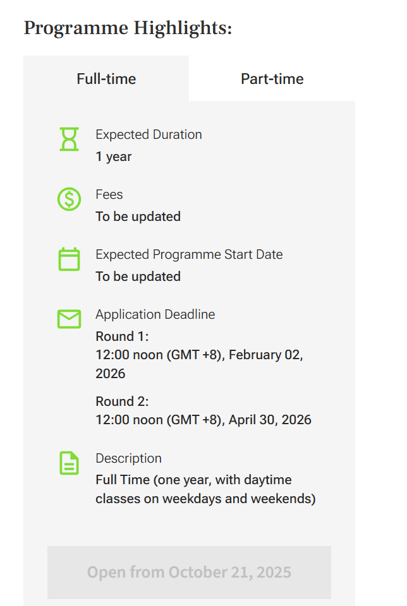Click the Fees label
The height and width of the screenshot is (606, 407).
pyautogui.click(x=109, y=194)
